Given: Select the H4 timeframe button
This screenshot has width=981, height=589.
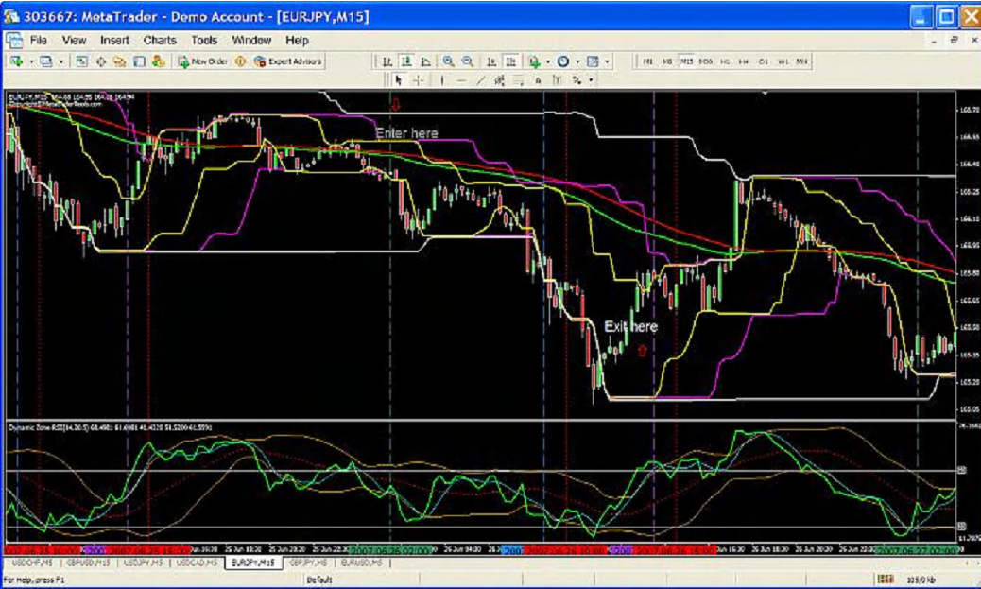Looking at the screenshot, I should point(743,61).
